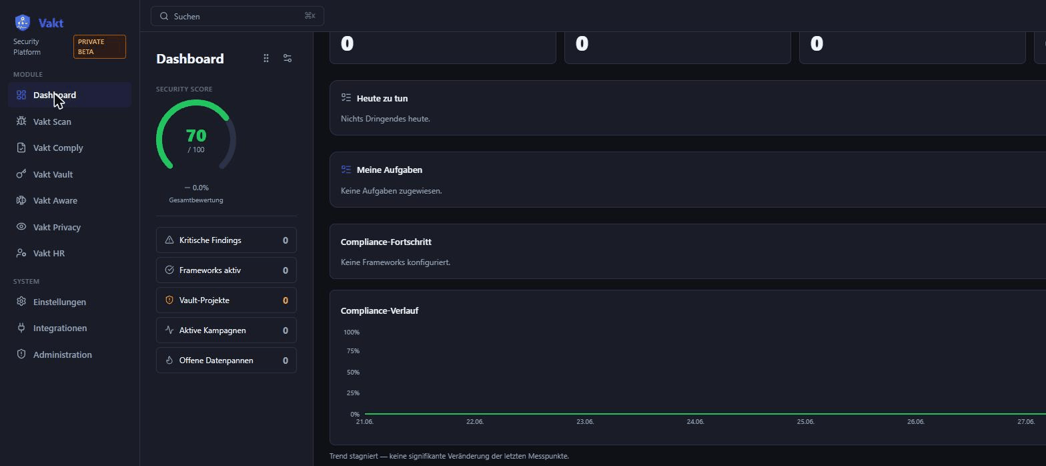The height and width of the screenshot is (466, 1046).
Task: Click the dashboard drag-handle grid icon
Action: pyautogui.click(x=266, y=59)
